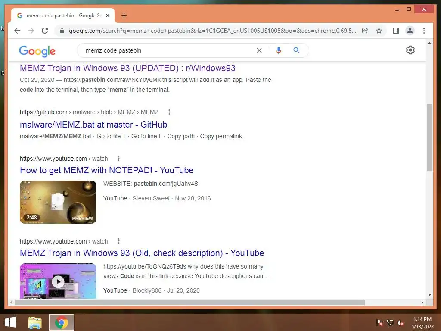Click the scroll left arrow
This screenshot has width=441, height=331.
tap(11, 302)
